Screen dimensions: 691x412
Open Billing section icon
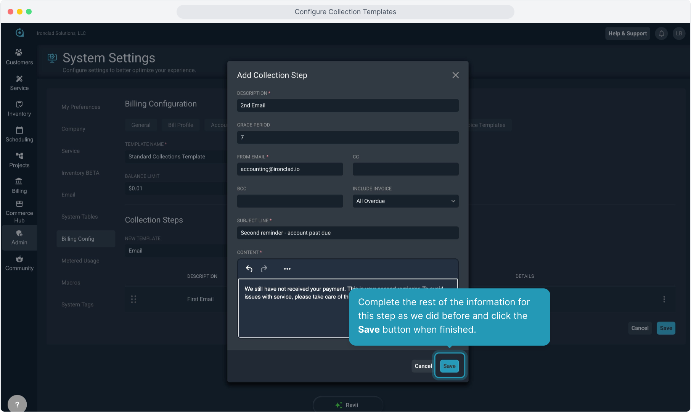coord(19,181)
